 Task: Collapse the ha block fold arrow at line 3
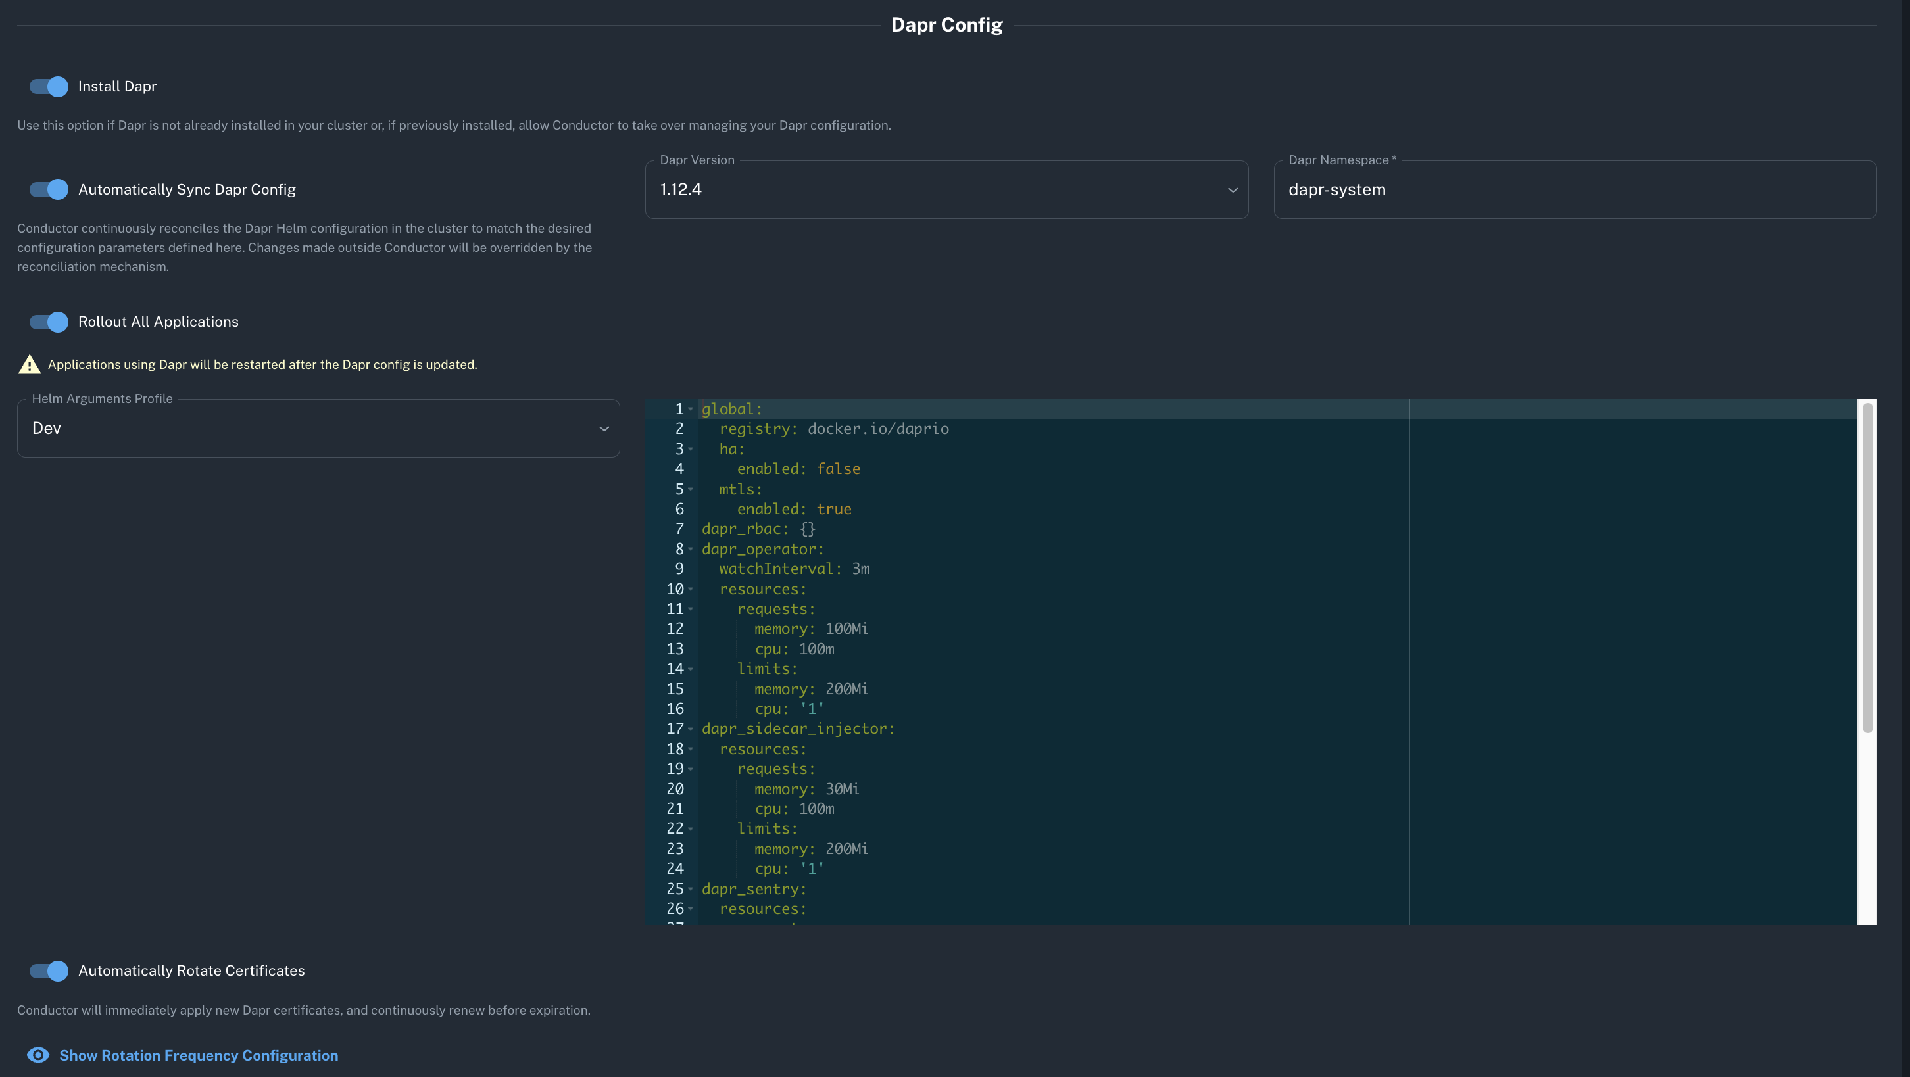(691, 449)
